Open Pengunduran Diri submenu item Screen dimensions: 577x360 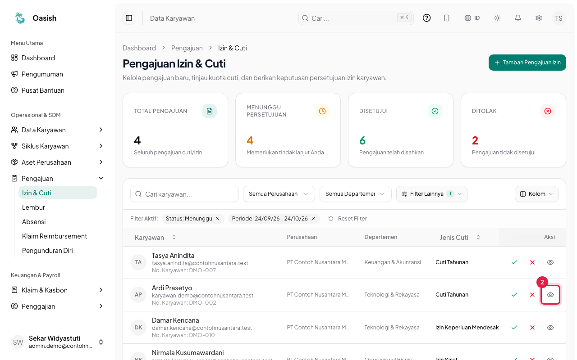pyautogui.click(x=58, y=251)
